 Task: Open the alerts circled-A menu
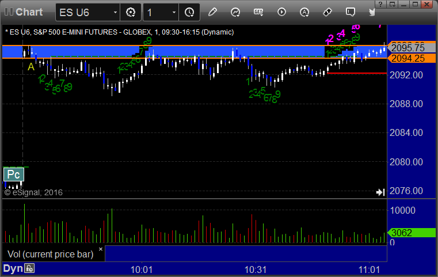click(x=304, y=12)
